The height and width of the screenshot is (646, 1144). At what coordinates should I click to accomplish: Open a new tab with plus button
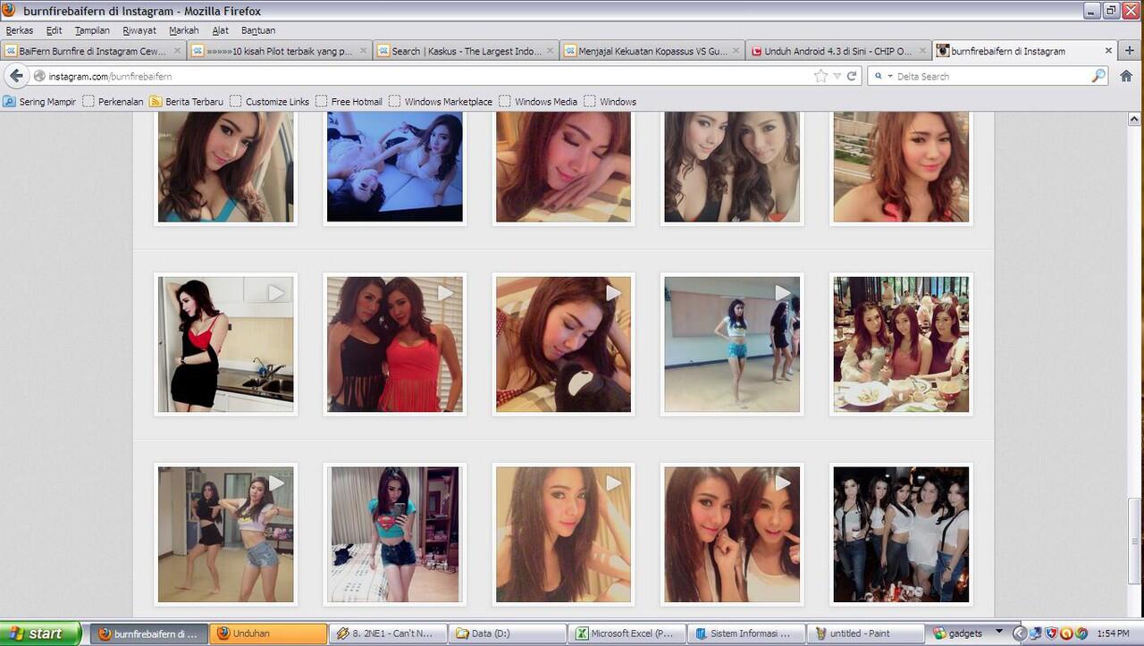(1130, 51)
